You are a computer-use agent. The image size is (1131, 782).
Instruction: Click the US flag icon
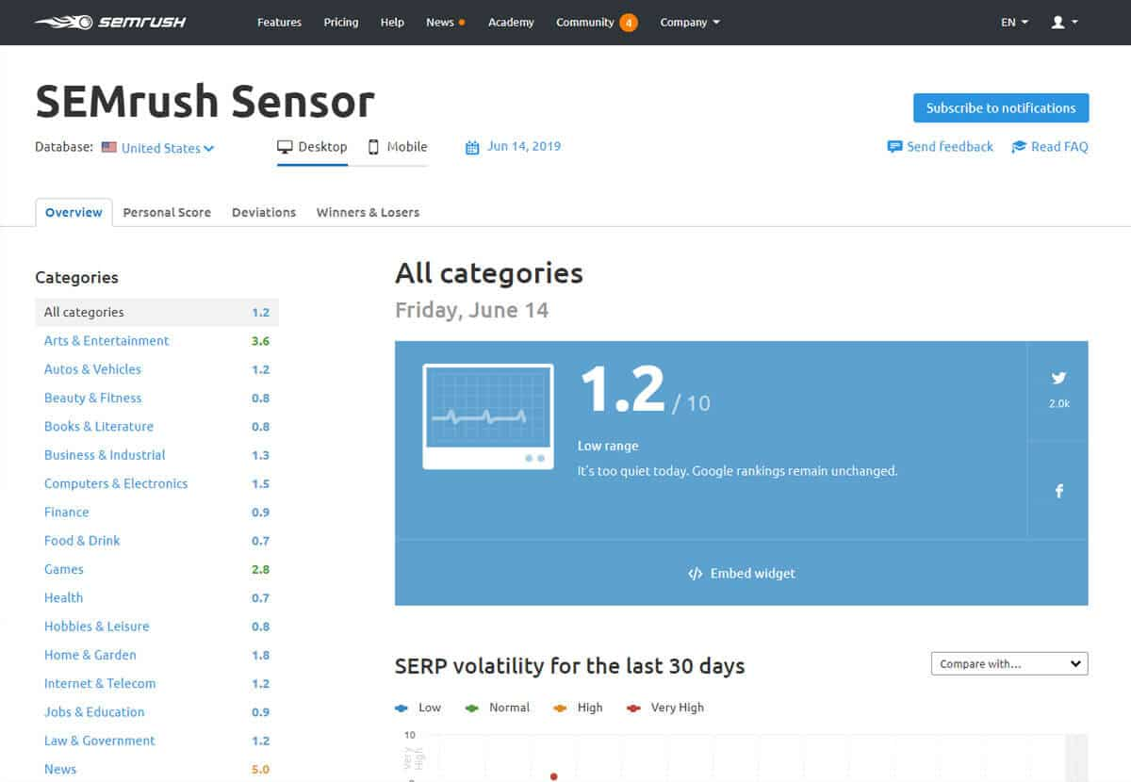click(x=109, y=148)
